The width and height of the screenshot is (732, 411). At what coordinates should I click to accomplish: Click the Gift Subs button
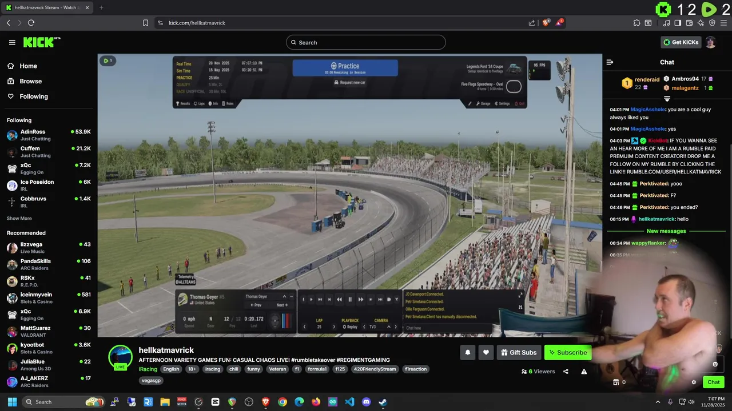tap(519, 353)
